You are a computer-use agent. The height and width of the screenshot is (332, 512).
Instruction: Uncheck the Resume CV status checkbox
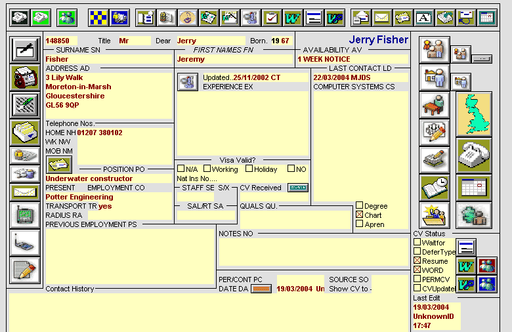coord(417,260)
